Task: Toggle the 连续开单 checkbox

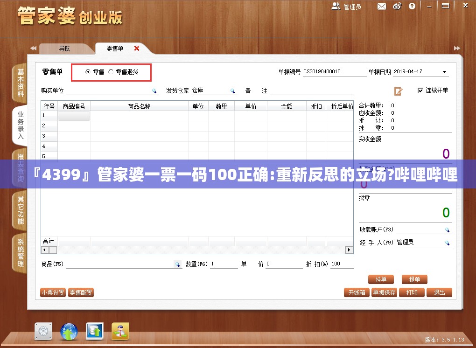Action: (x=420, y=90)
